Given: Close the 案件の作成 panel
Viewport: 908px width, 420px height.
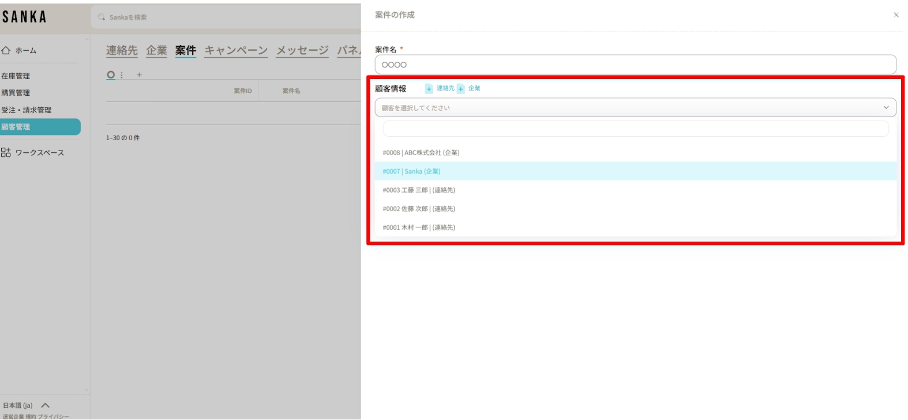Looking at the screenshot, I should [896, 15].
